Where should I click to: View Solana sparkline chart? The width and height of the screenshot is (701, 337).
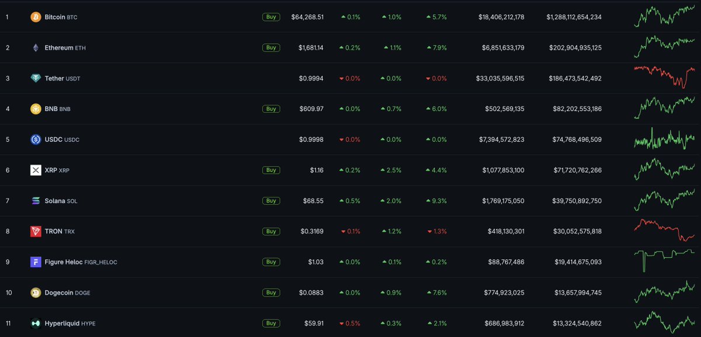tap(665, 200)
